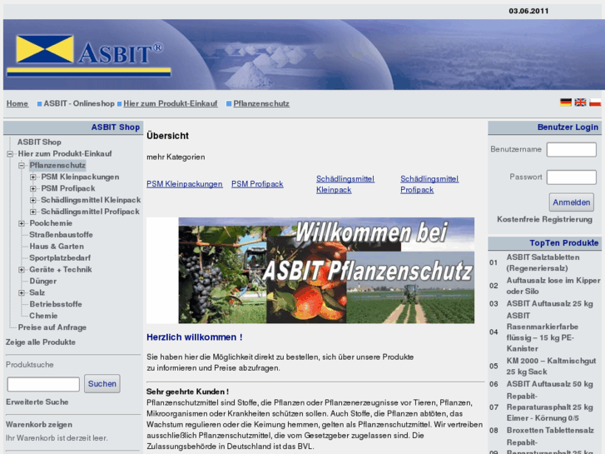605x454 pixels.
Task: Expand the Schädlingsmittel Profipack tree node
Action: click(33, 212)
